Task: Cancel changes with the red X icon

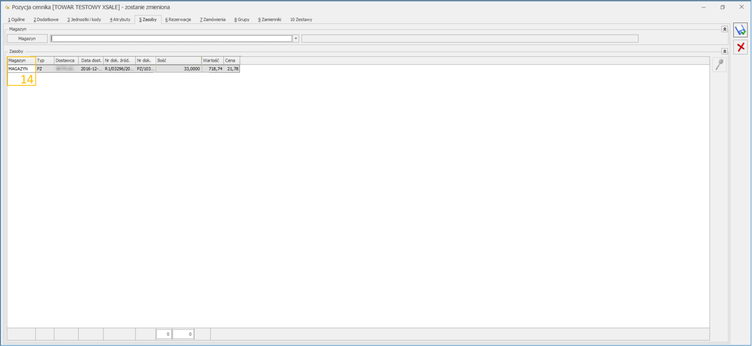Action: coord(740,47)
